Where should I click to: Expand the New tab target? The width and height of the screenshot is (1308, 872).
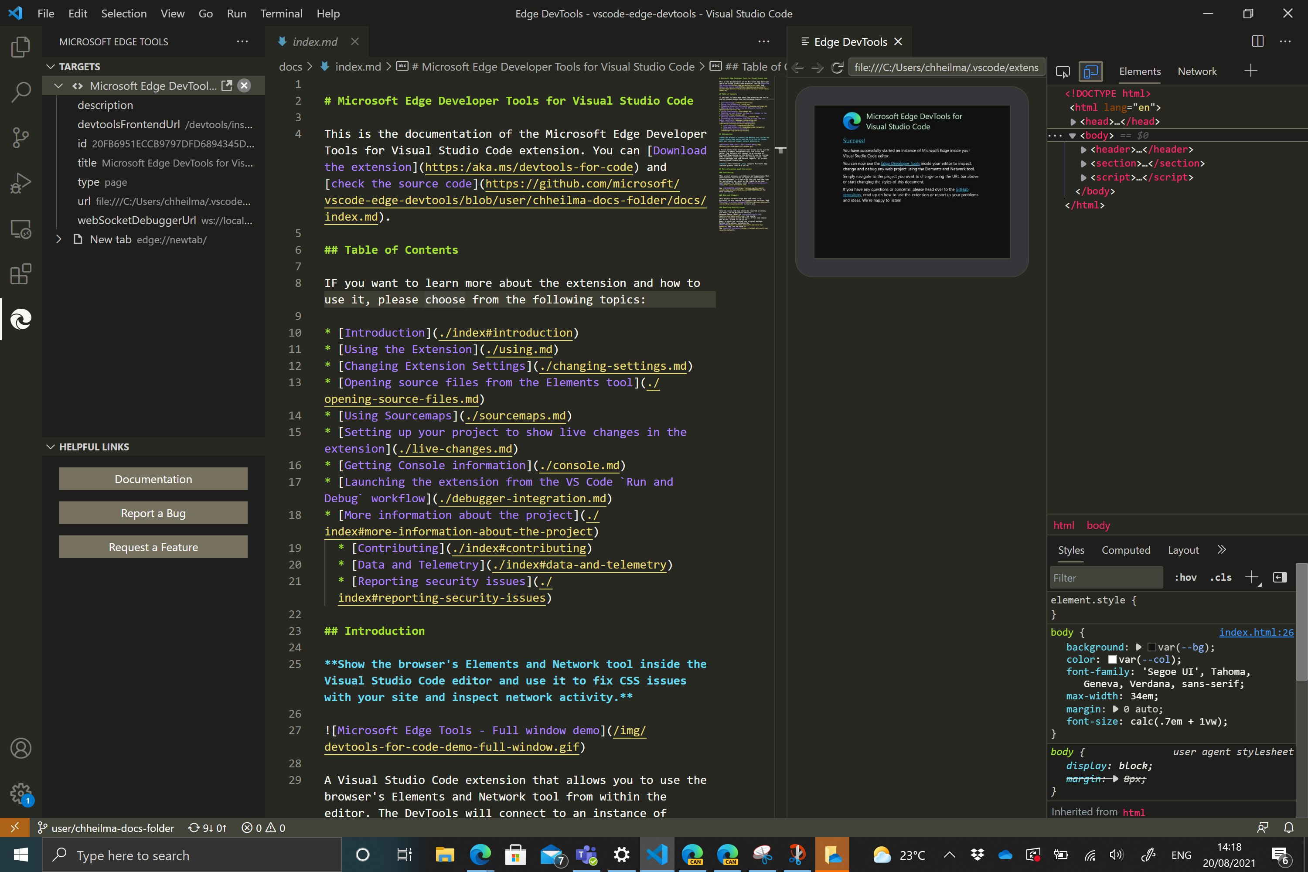[59, 239]
